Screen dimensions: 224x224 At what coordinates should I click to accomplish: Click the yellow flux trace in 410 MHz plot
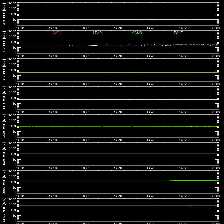[118, 45]
